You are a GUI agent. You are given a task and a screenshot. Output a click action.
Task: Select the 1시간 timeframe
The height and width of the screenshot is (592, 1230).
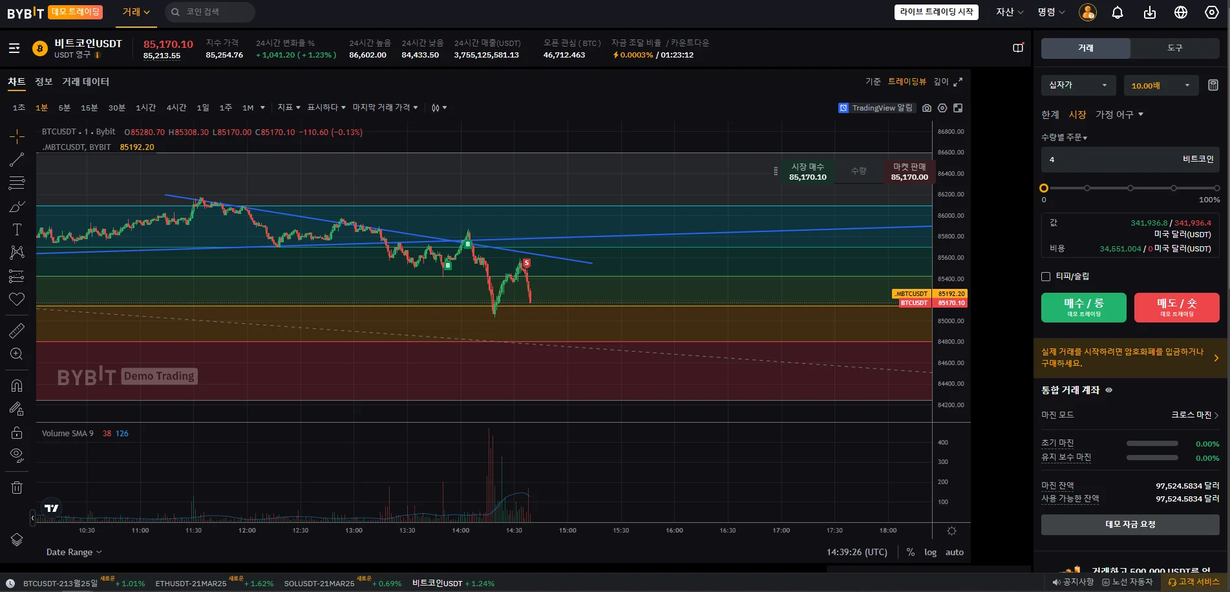(145, 107)
